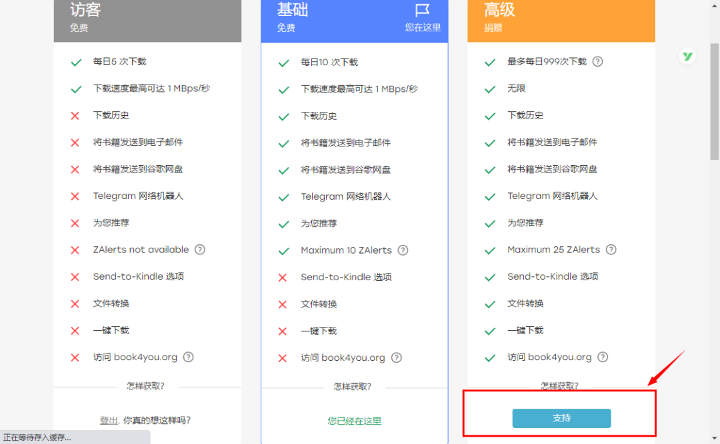Viewport: 720px width, 444px height.
Task: Click the 您在这里 label in the blue header
Action: 423,27
